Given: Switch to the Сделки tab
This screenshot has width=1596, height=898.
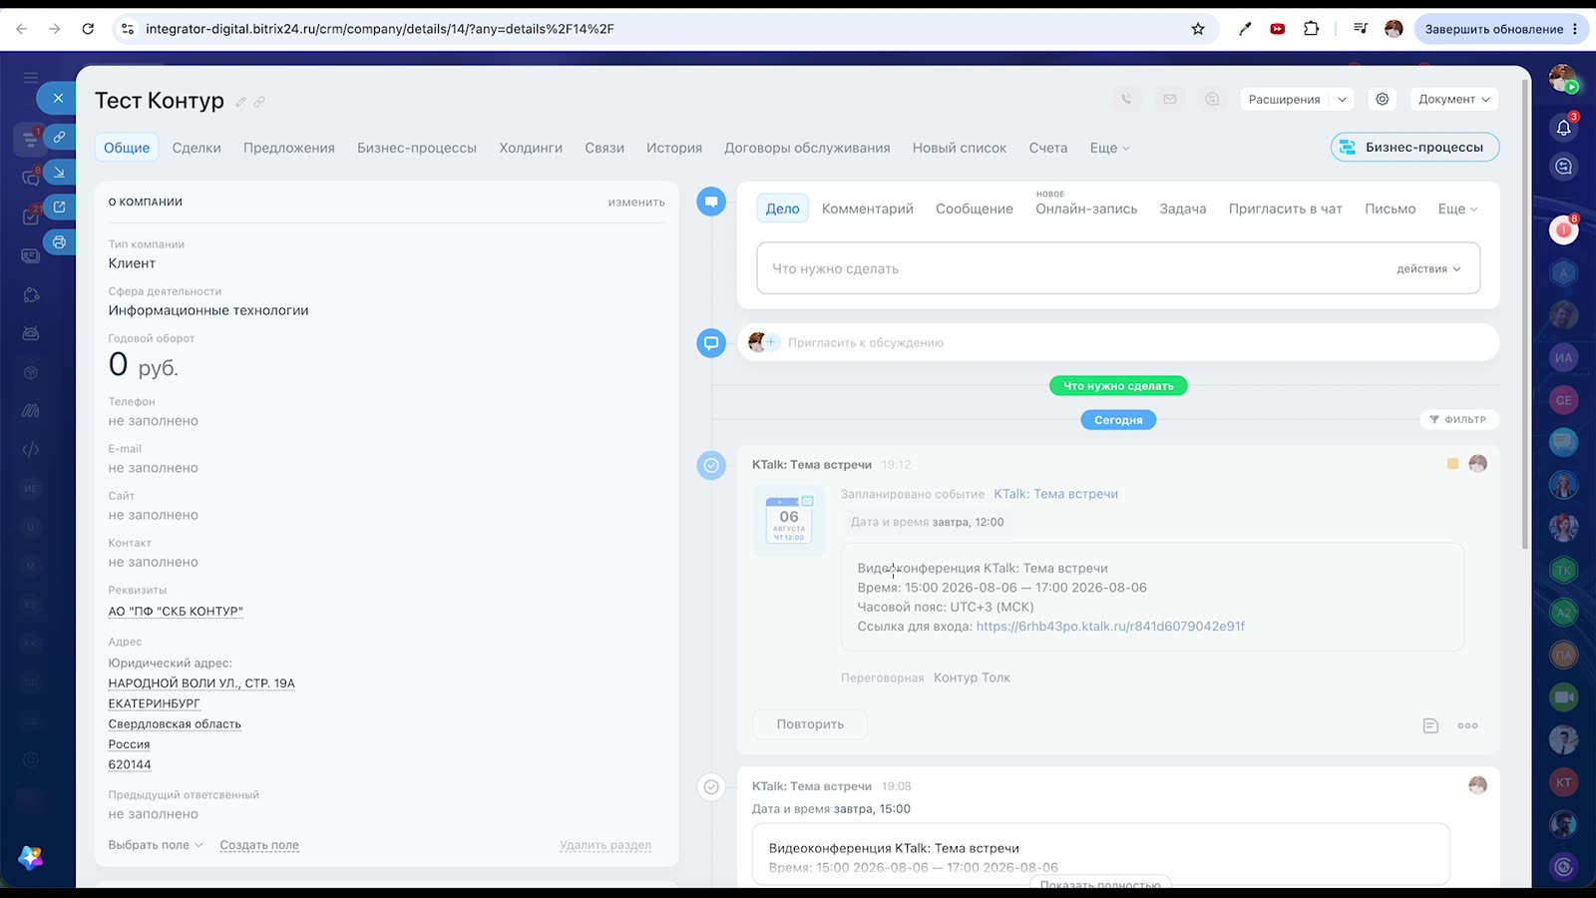Looking at the screenshot, I should click(x=197, y=148).
